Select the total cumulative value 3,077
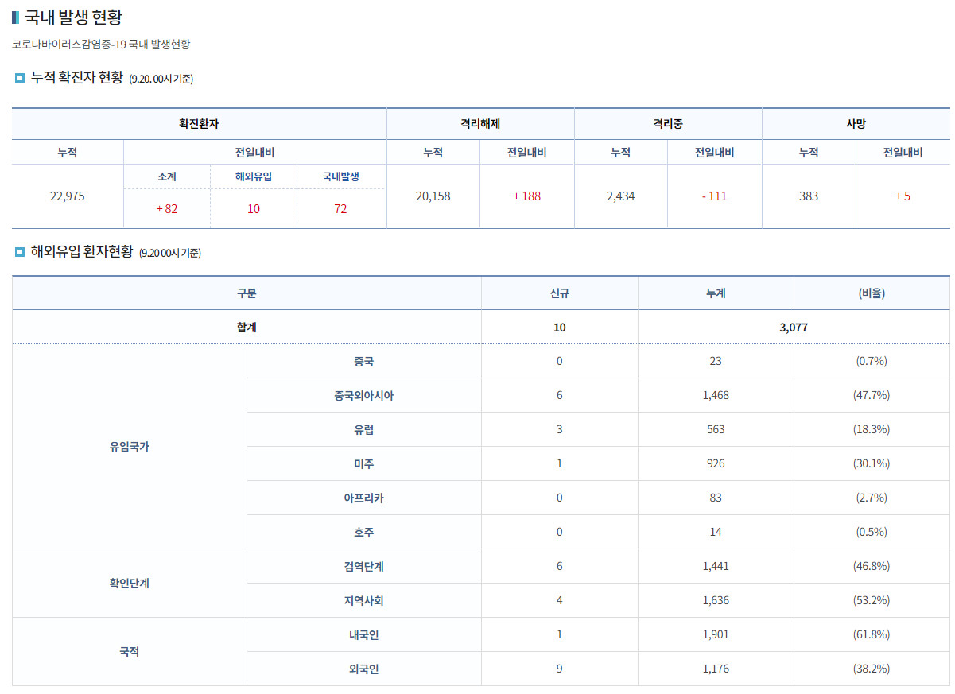This screenshot has width=955, height=694. [794, 327]
